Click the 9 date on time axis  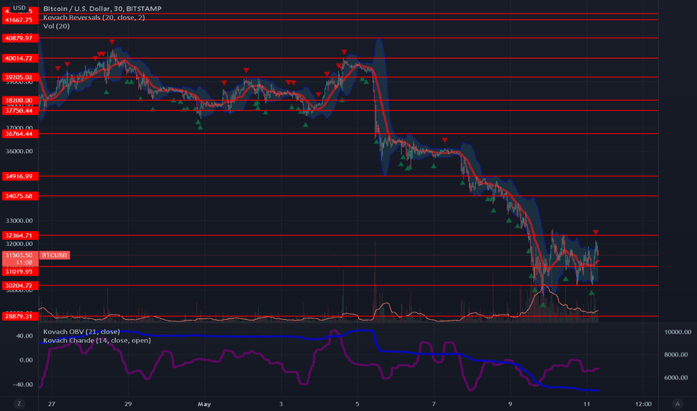510,404
